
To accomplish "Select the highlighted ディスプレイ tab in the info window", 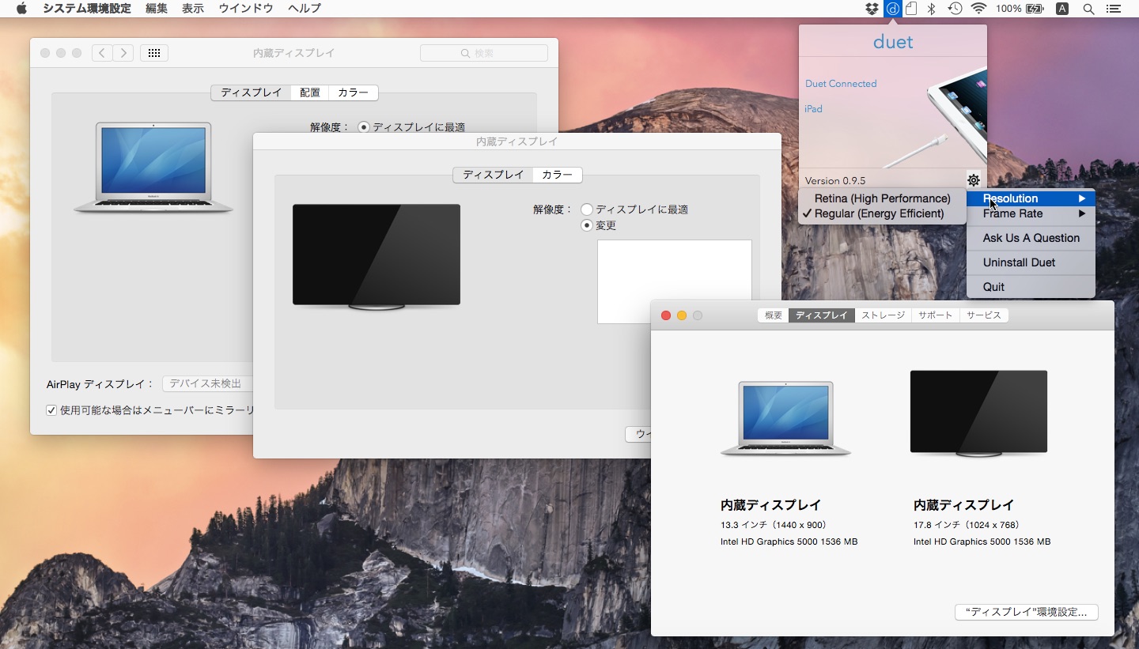I will click(x=822, y=315).
